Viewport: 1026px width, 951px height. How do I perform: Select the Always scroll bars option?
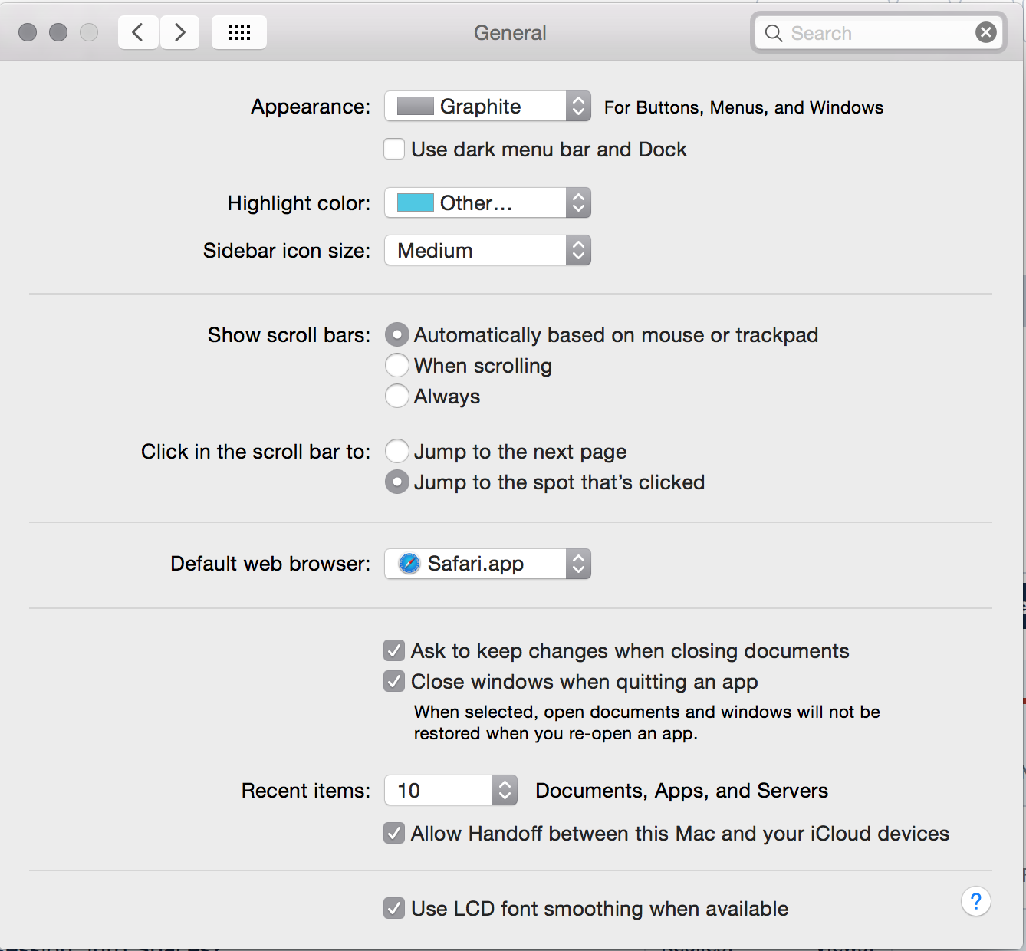pyautogui.click(x=396, y=396)
